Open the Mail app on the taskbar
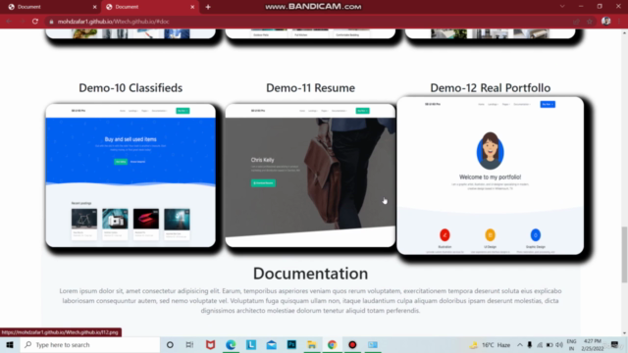Screen dimensions: 628x353 (271, 344)
